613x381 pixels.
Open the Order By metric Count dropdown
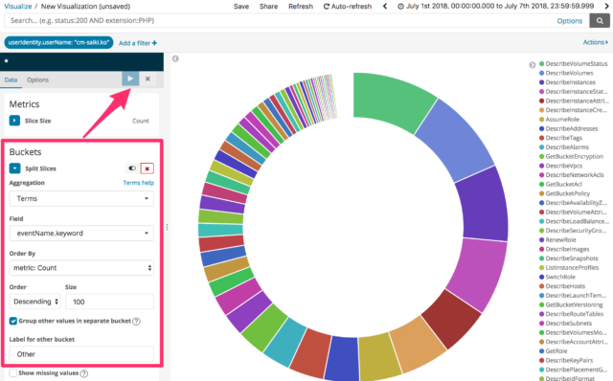(81, 268)
